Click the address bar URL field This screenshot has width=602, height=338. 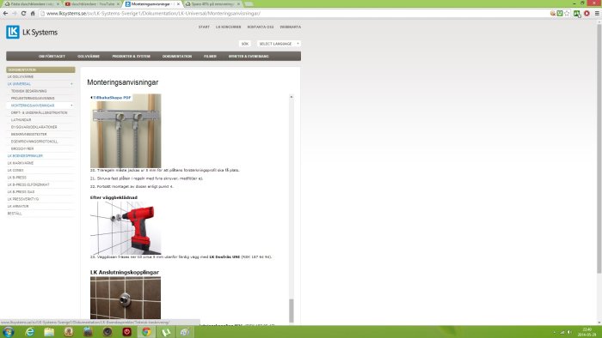pyautogui.click(x=294, y=14)
